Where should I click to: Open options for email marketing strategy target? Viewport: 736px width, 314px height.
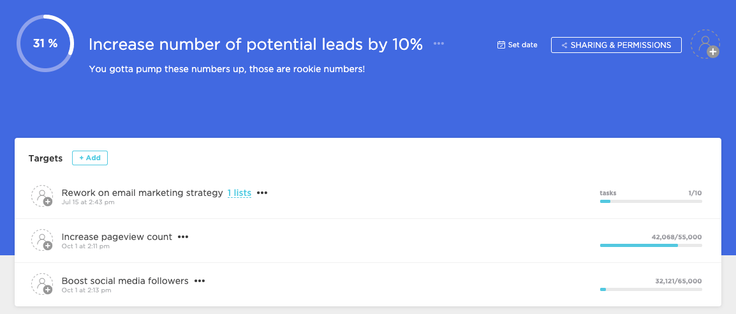(261, 193)
